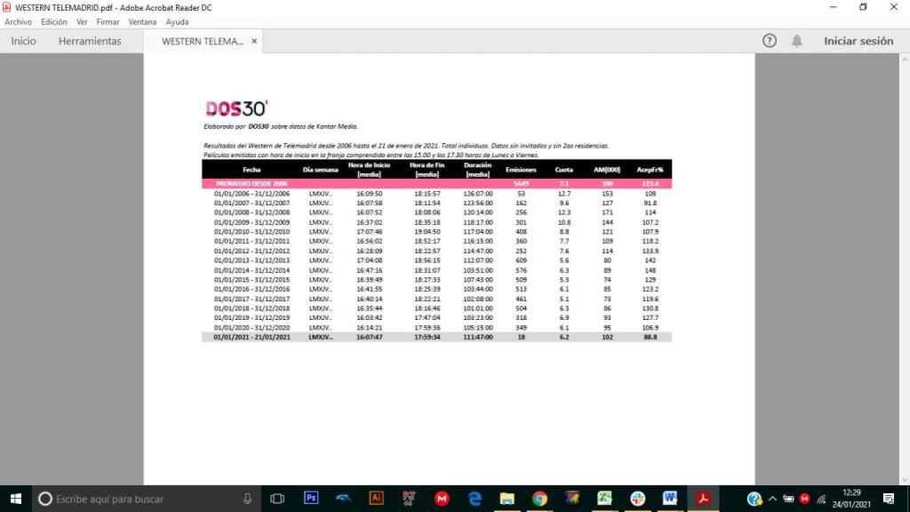Click the Cortana search circle icon
This screenshot has height=512, width=910.
[45, 499]
